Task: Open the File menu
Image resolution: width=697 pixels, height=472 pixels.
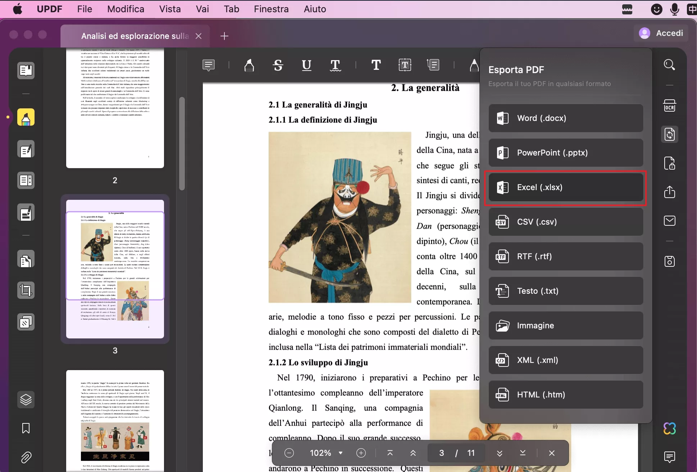Action: pyautogui.click(x=85, y=9)
